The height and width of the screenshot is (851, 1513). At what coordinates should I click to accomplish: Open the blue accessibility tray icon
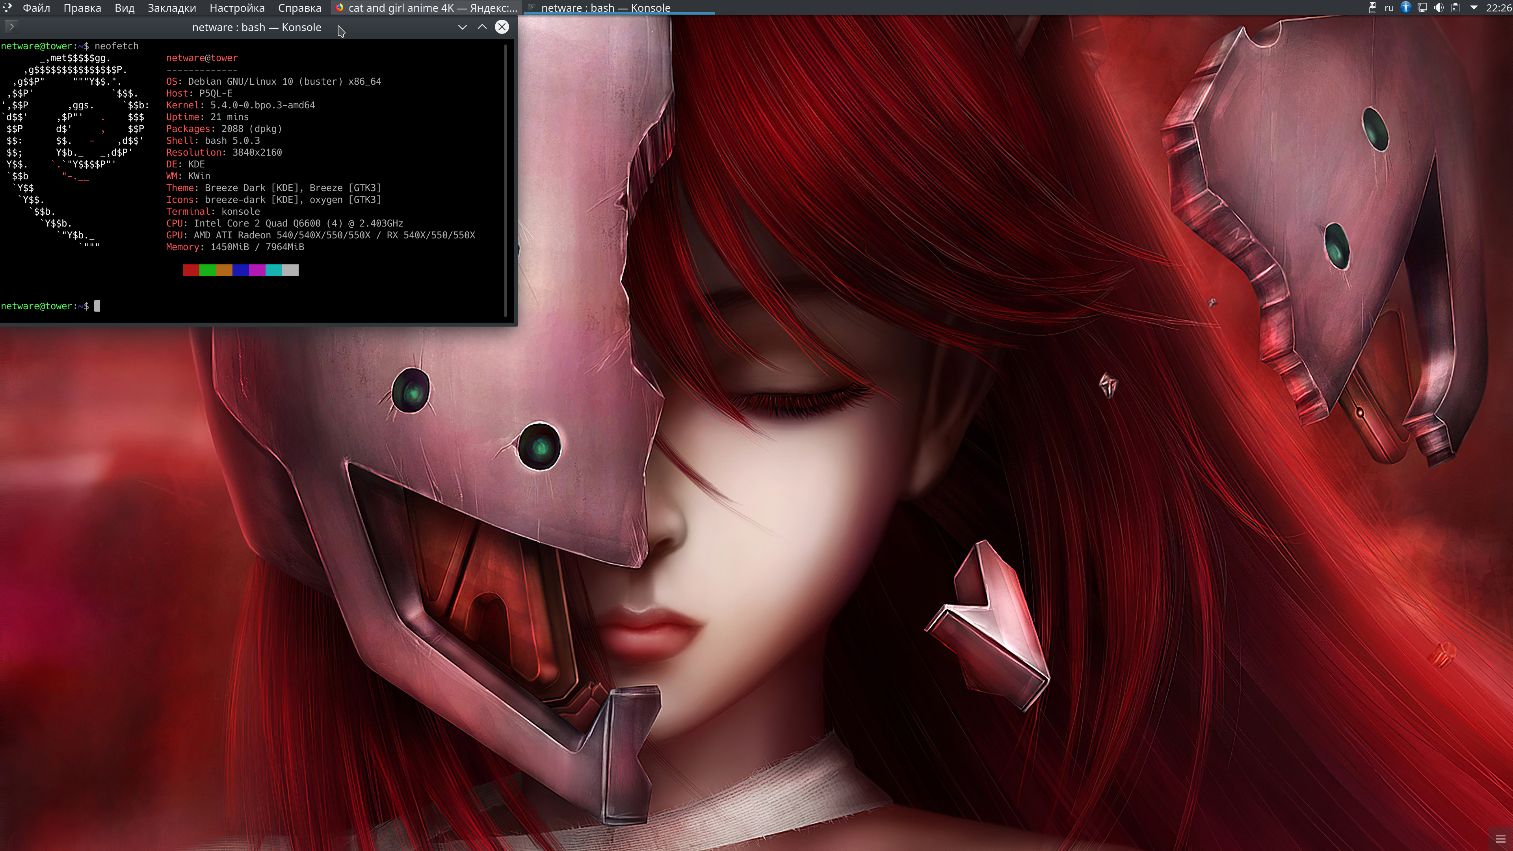click(1405, 7)
